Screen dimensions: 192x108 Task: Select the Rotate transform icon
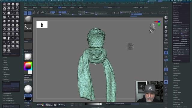(42, 13)
